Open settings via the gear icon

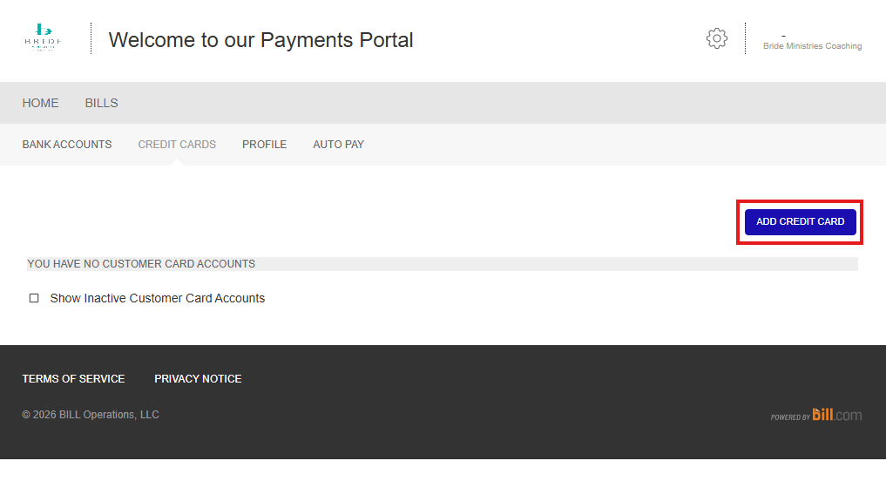716,38
